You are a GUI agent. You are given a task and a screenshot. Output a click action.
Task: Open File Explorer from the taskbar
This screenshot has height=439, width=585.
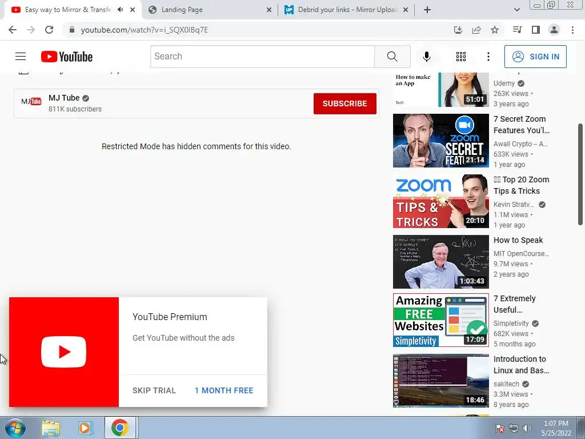[x=51, y=428]
